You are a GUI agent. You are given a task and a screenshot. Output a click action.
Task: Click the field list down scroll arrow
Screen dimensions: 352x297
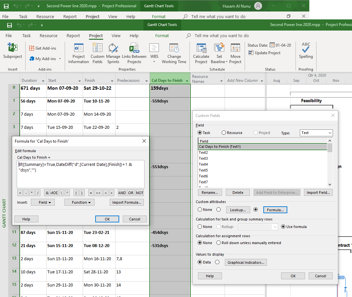tap(330, 184)
